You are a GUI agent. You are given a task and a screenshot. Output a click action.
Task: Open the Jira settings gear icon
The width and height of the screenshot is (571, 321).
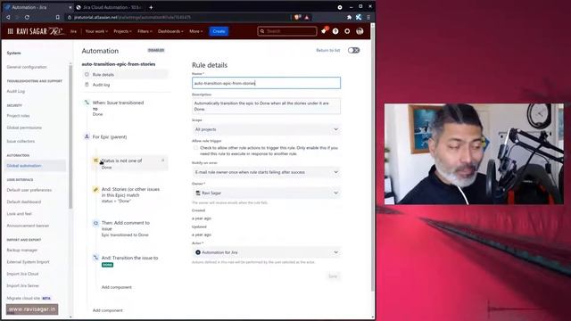(x=347, y=31)
